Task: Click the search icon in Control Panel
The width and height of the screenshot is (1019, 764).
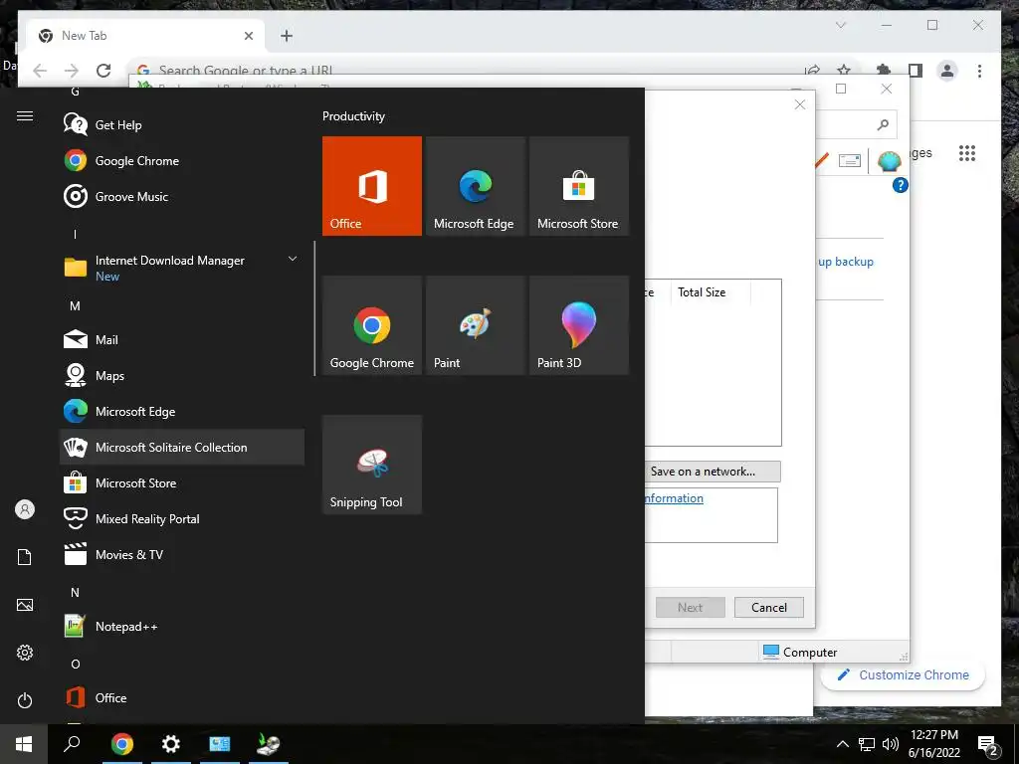Action: [883, 124]
